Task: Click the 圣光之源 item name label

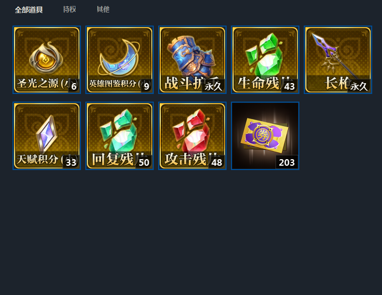Action: point(43,83)
